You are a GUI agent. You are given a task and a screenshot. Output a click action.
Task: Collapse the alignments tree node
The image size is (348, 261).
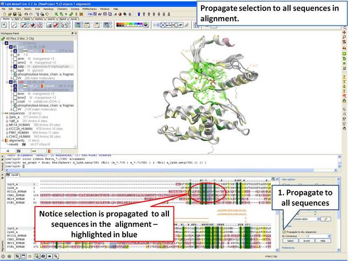[x=3, y=140]
